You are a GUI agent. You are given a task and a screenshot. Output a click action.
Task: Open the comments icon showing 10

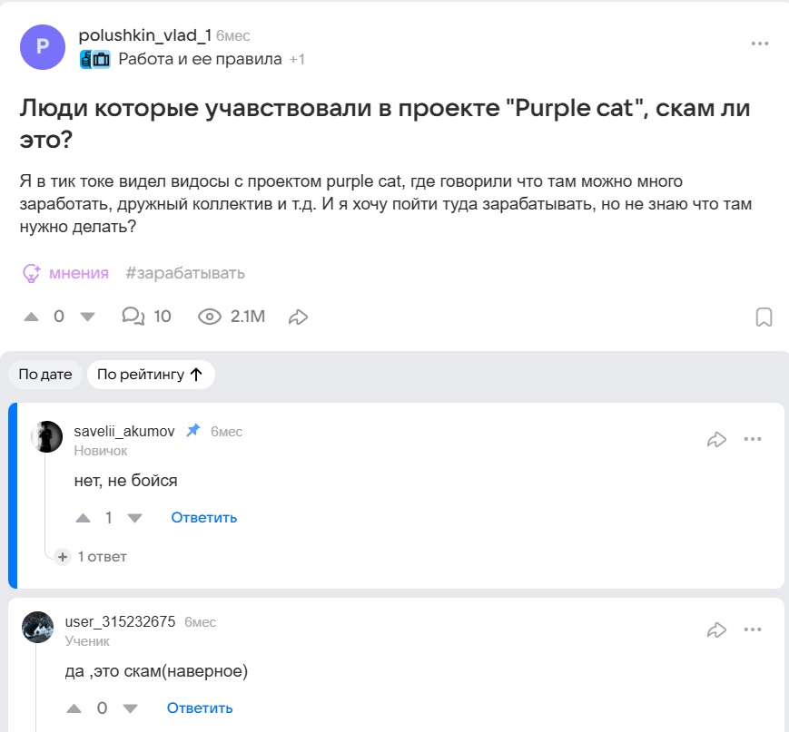(134, 317)
